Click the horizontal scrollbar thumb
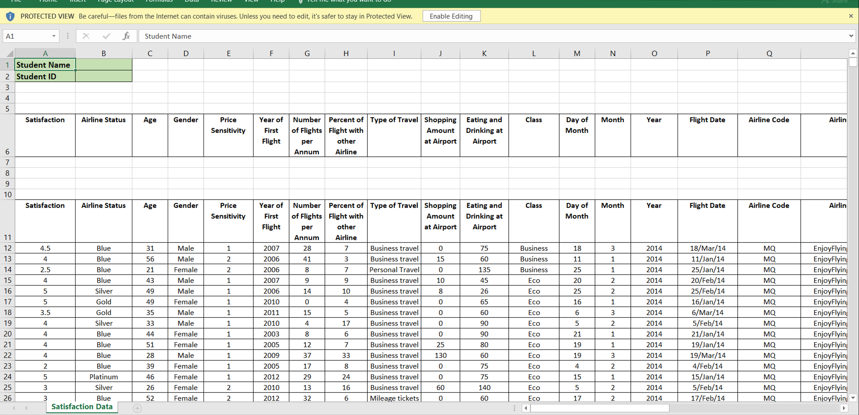Image resolution: width=859 pixels, height=415 pixels. tap(600, 408)
